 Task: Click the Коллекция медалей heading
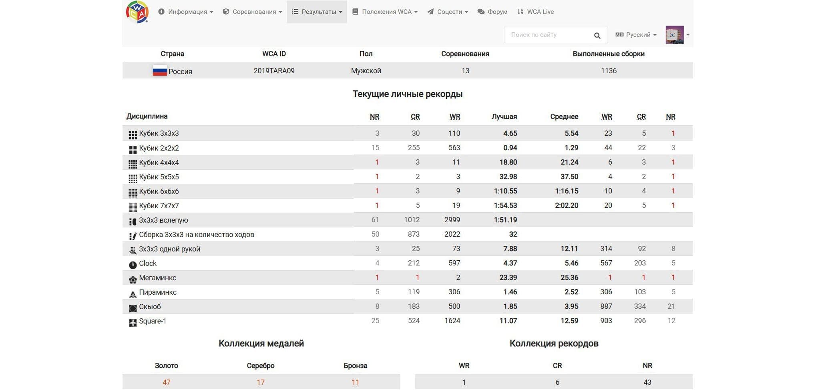click(x=261, y=344)
